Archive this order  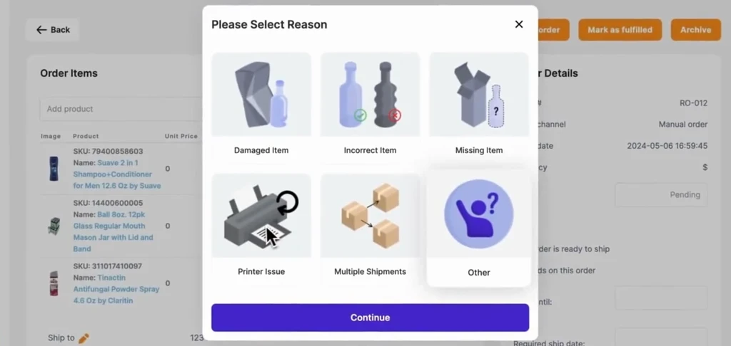pos(695,30)
